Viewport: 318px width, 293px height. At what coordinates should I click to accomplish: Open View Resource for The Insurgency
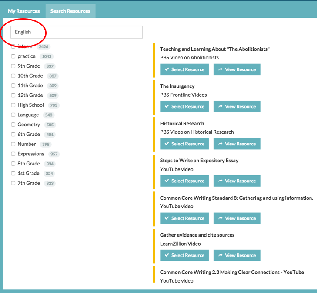point(237,106)
